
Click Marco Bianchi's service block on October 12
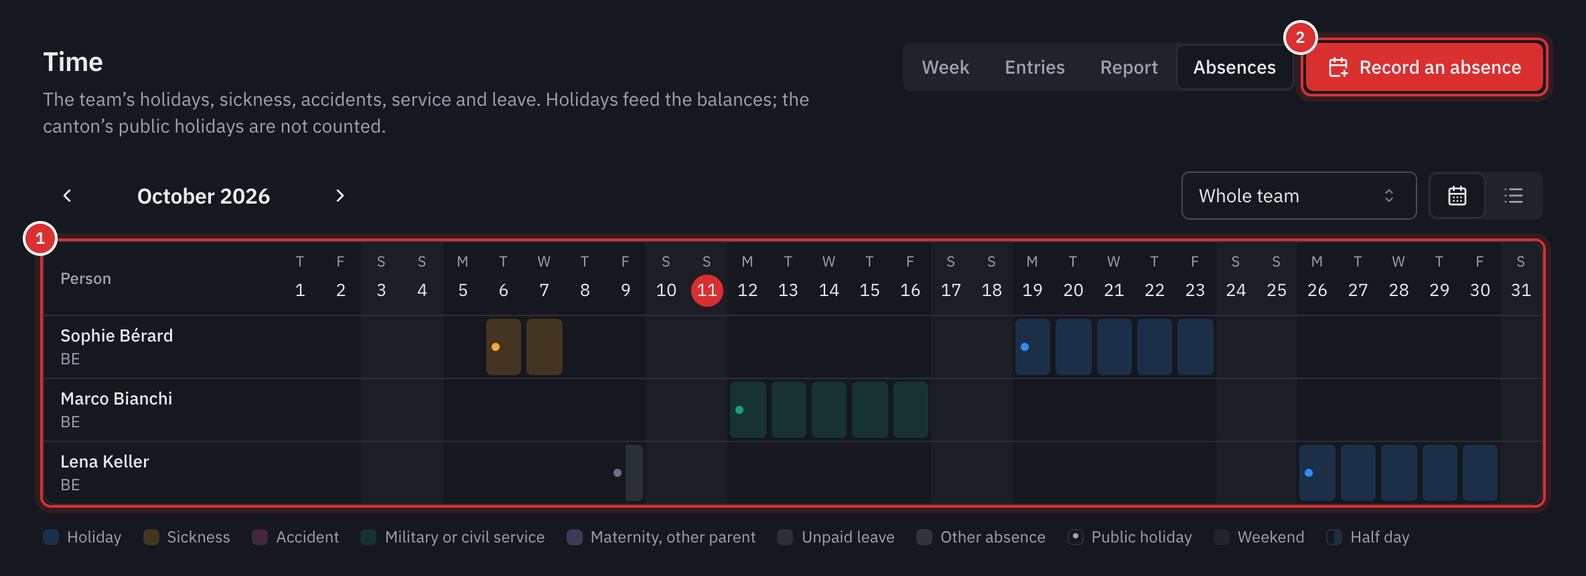click(748, 410)
